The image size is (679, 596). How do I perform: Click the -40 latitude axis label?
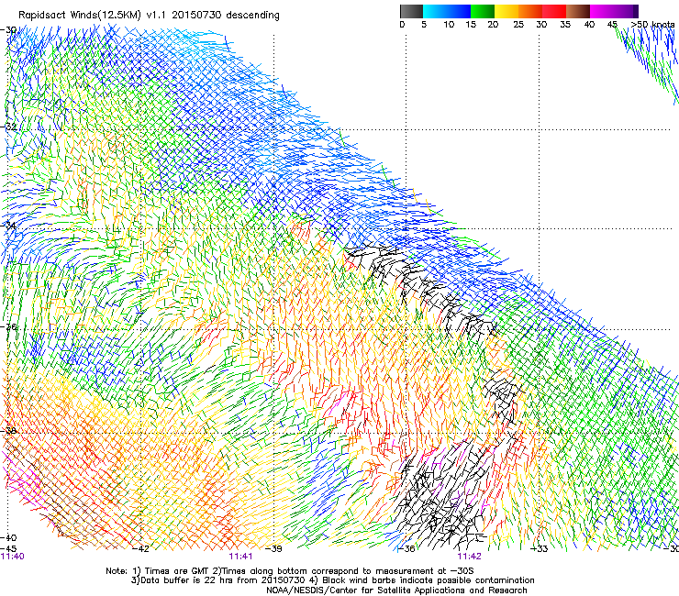(8, 537)
